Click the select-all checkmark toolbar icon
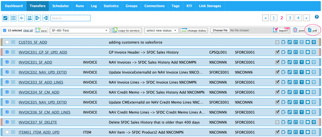The height and width of the screenshot is (137, 322). click(5, 18)
